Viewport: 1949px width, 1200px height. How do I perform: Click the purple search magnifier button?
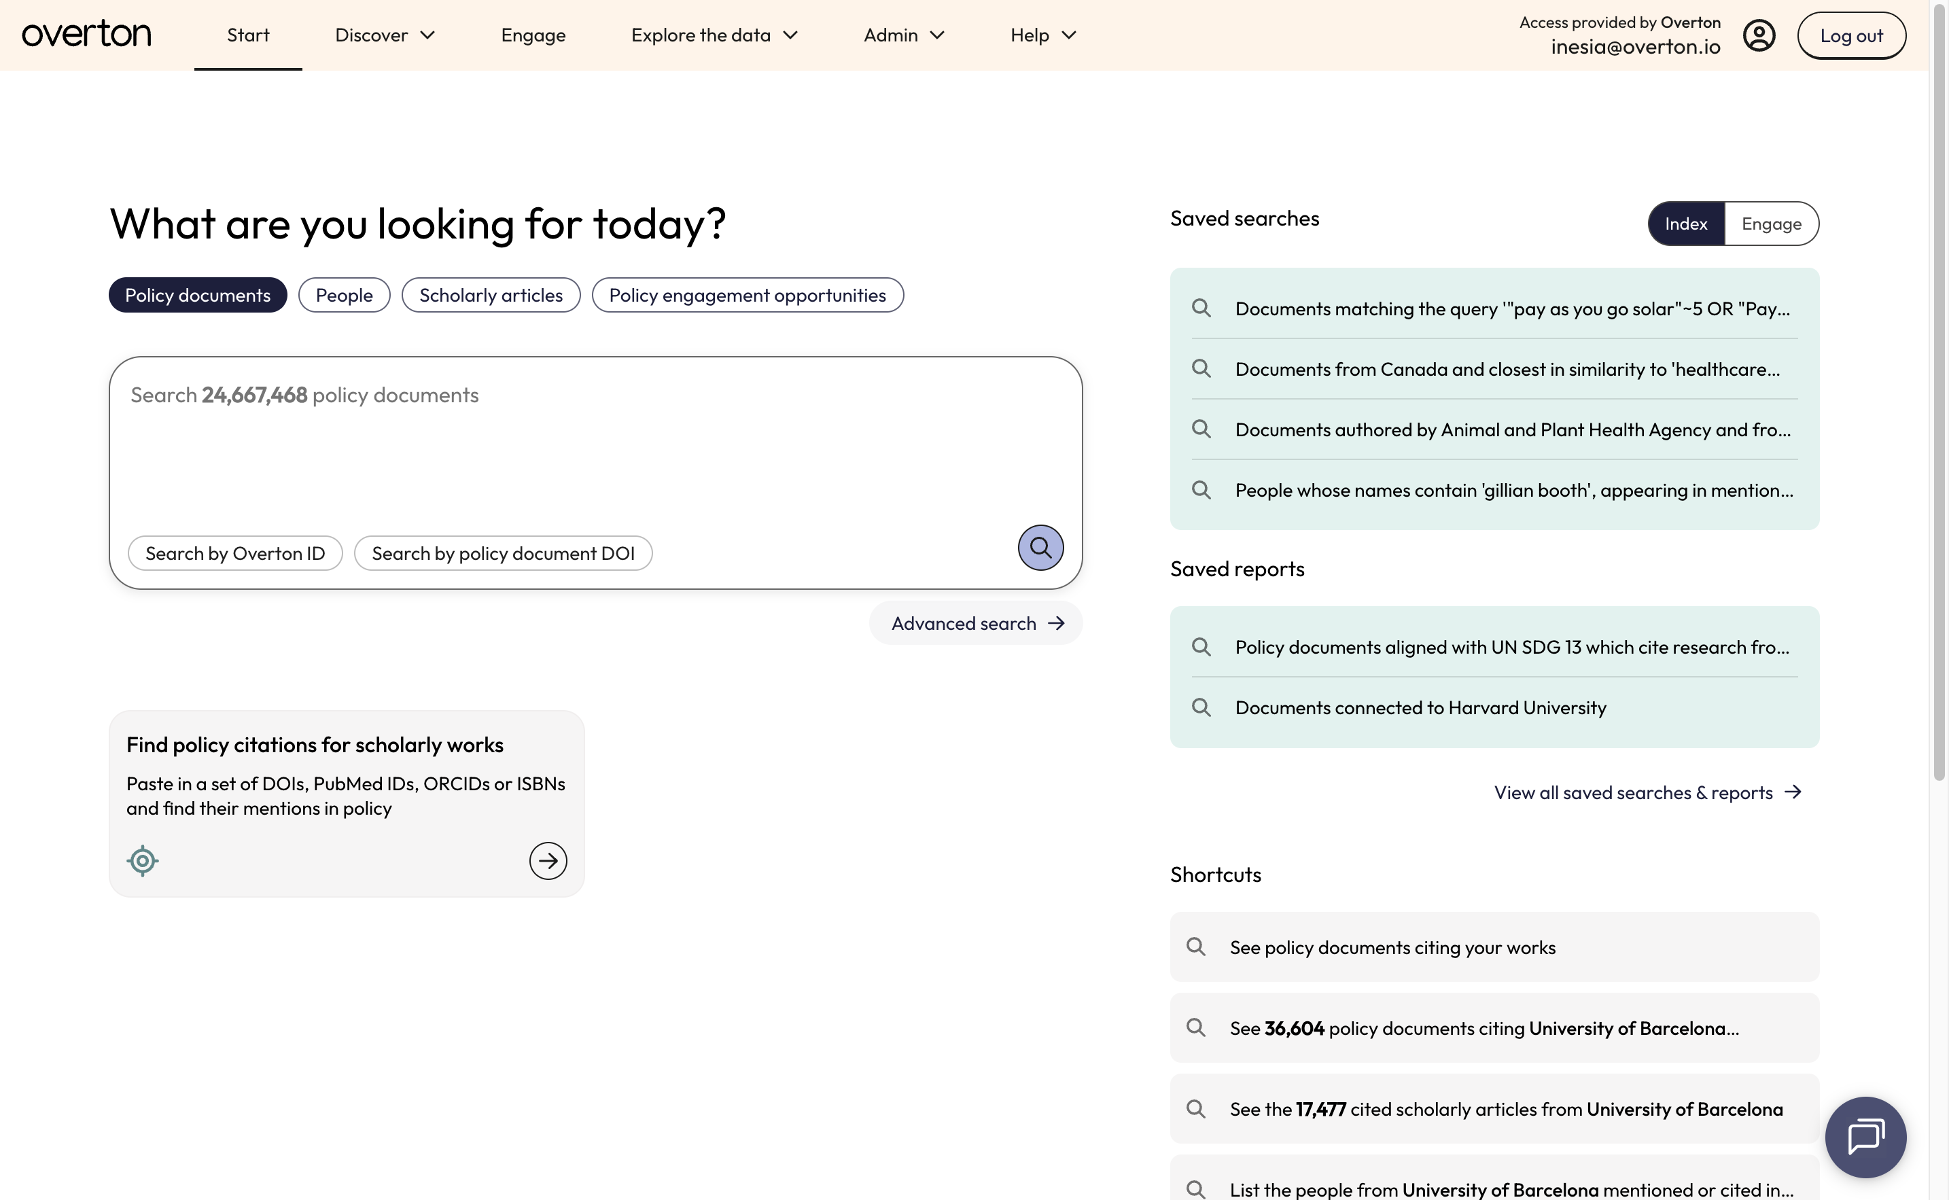[1040, 548]
